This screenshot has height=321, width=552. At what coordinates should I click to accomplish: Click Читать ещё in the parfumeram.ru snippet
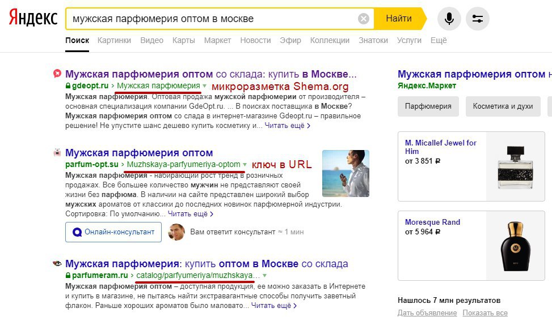[x=274, y=306]
